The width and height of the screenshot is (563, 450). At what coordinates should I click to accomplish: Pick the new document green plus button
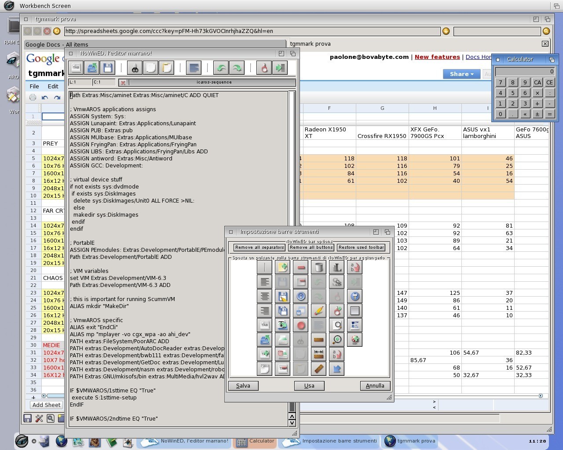pos(282,267)
